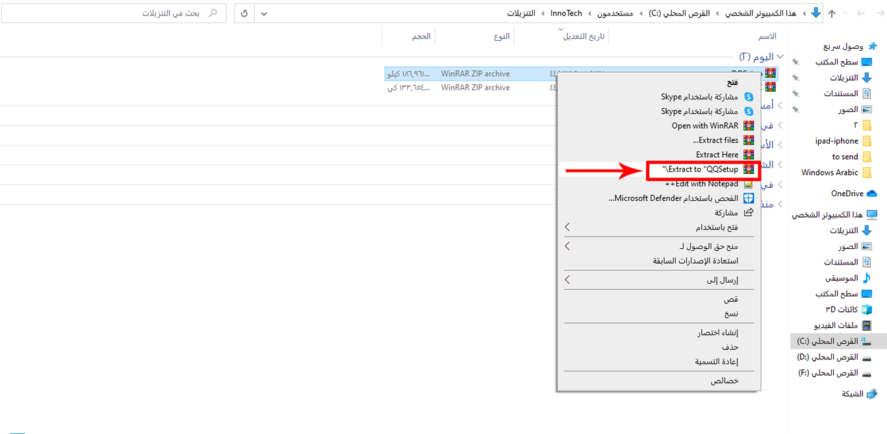Viewport: 887px width, 434px height.
Task: Collapse the اليوم (٢) group chevron
Action: click(x=780, y=57)
